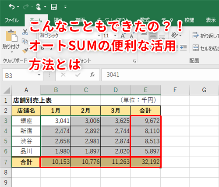The height and width of the screenshot is (187, 219).
Task: Click total cell 10,153
Action: (x=56, y=162)
